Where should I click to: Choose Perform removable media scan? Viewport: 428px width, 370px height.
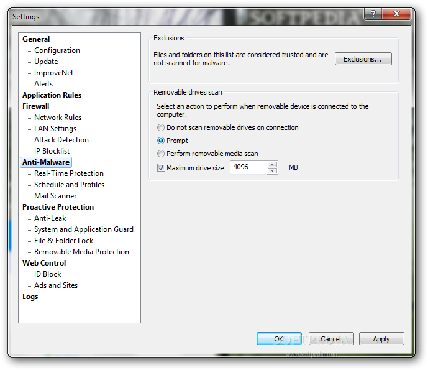(x=207, y=154)
